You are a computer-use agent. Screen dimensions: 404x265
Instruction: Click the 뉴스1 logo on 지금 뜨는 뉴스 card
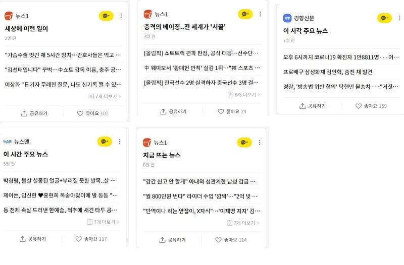[147, 142]
